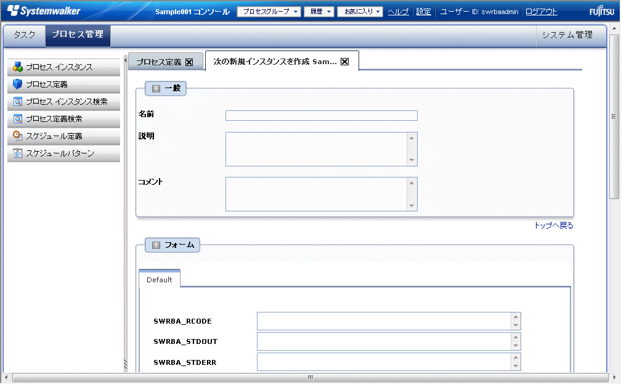
Task: Click the プロセス インスタンス検索 icon
Action: 18,102
